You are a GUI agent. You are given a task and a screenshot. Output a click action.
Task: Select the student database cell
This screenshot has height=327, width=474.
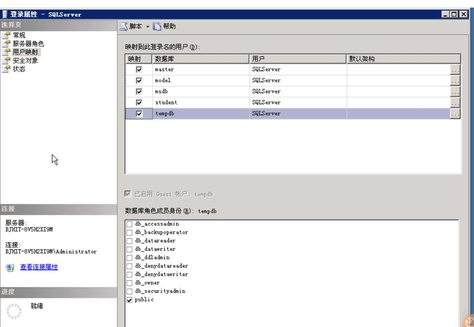(201, 103)
